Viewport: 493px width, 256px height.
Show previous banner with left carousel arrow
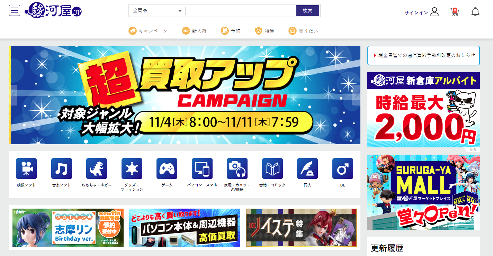click(13, 95)
